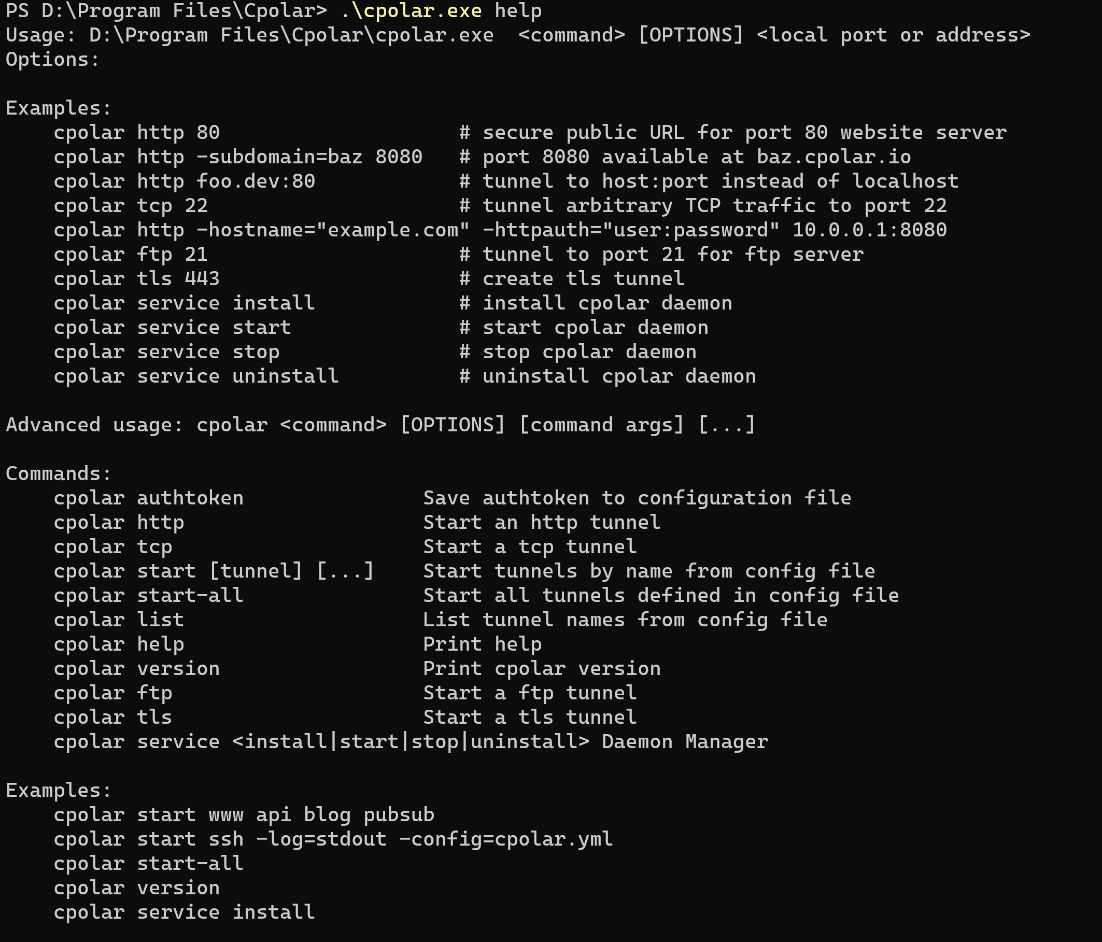Viewport: 1102px width, 942px height.
Task: Click the "cpolar service uninstall" example line
Action: point(196,376)
